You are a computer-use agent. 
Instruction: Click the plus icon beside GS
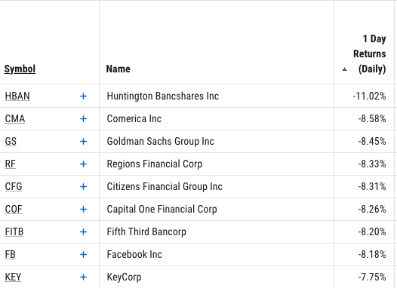point(83,141)
